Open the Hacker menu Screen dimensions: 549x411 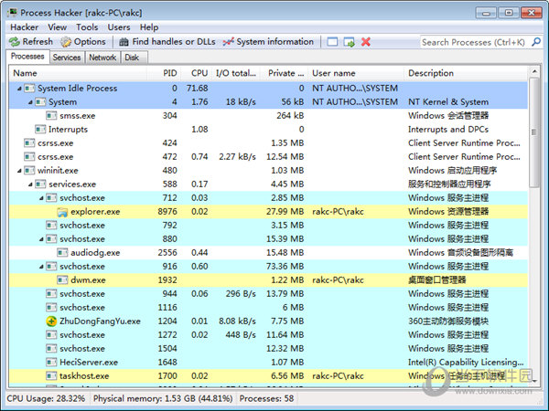point(24,27)
